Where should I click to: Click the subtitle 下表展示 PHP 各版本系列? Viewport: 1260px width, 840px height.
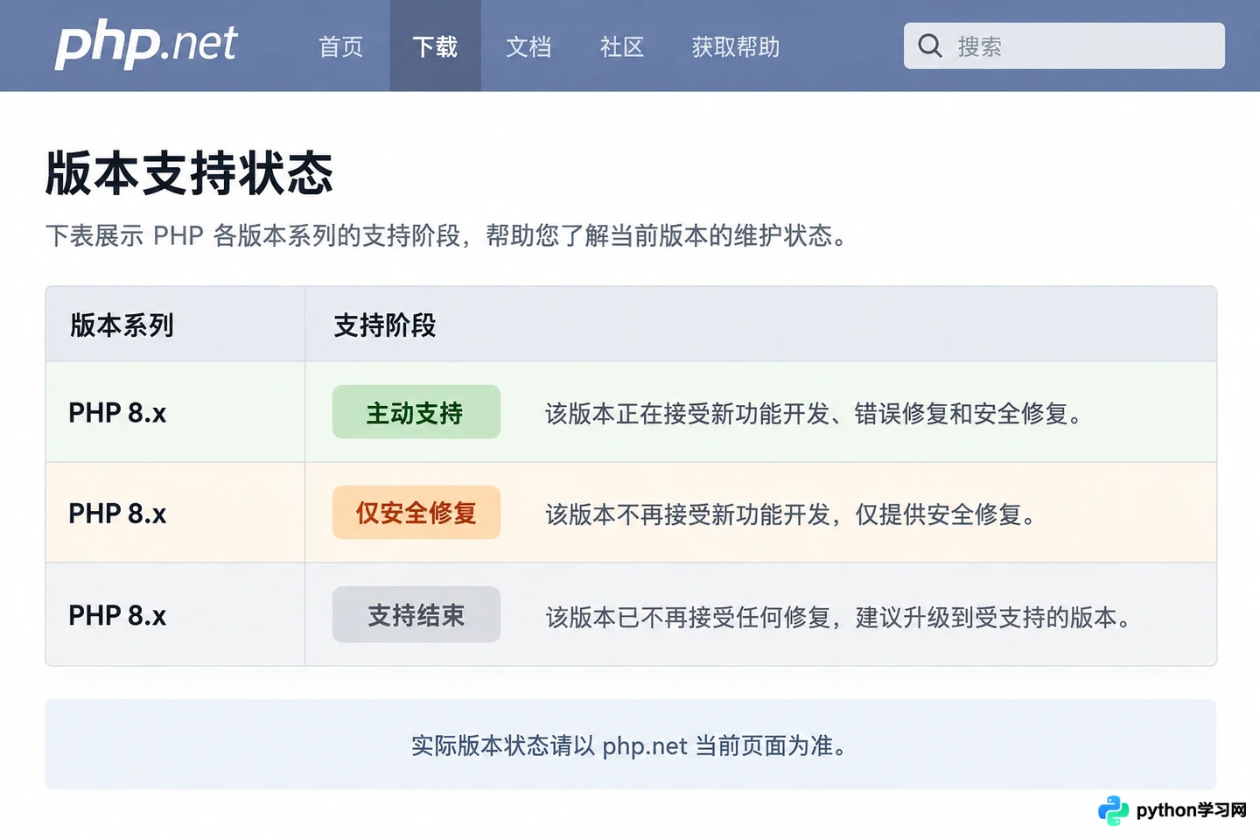pos(446,235)
